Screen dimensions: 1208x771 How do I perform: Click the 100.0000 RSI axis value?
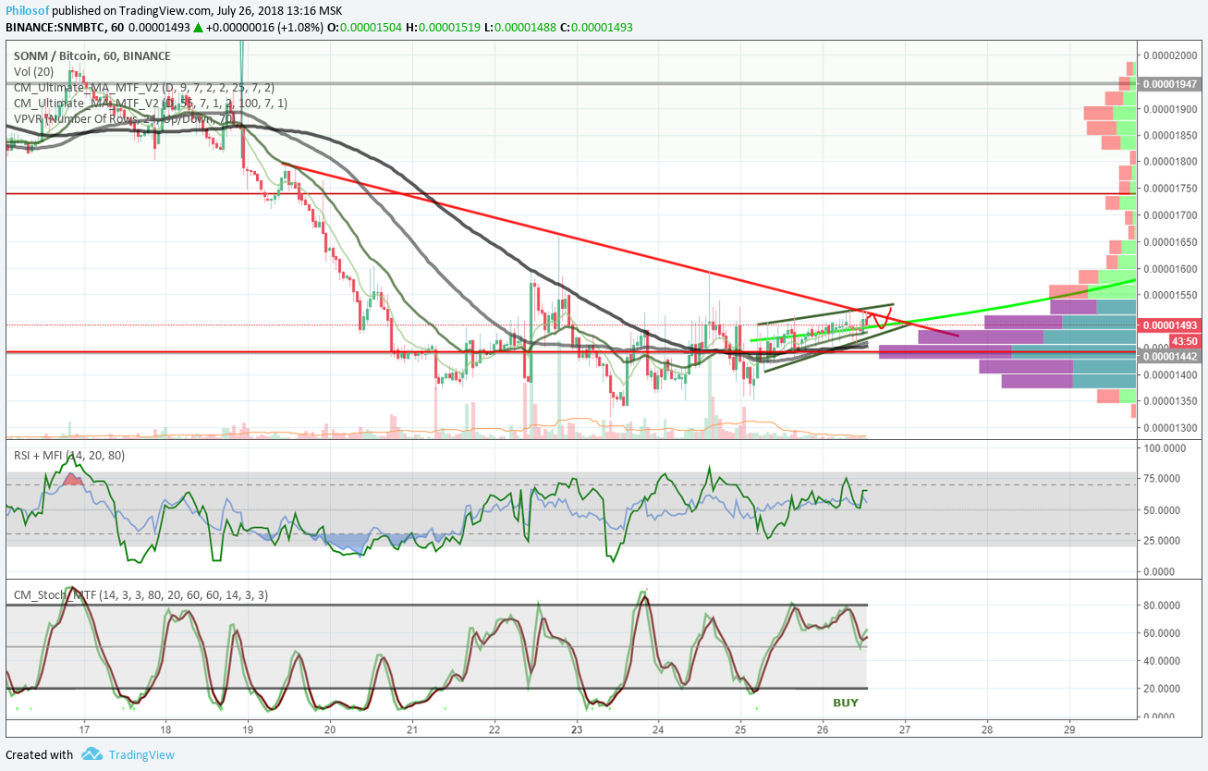[x=1166, y=448]
